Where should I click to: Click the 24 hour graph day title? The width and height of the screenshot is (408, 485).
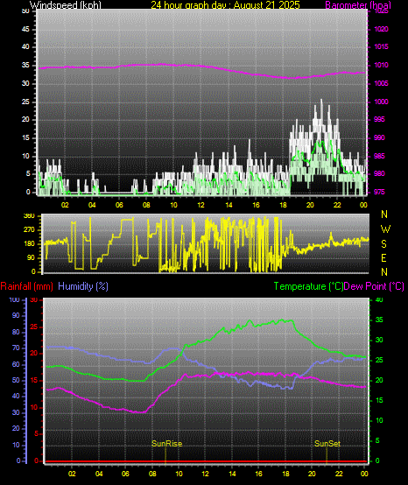[225, 4]
